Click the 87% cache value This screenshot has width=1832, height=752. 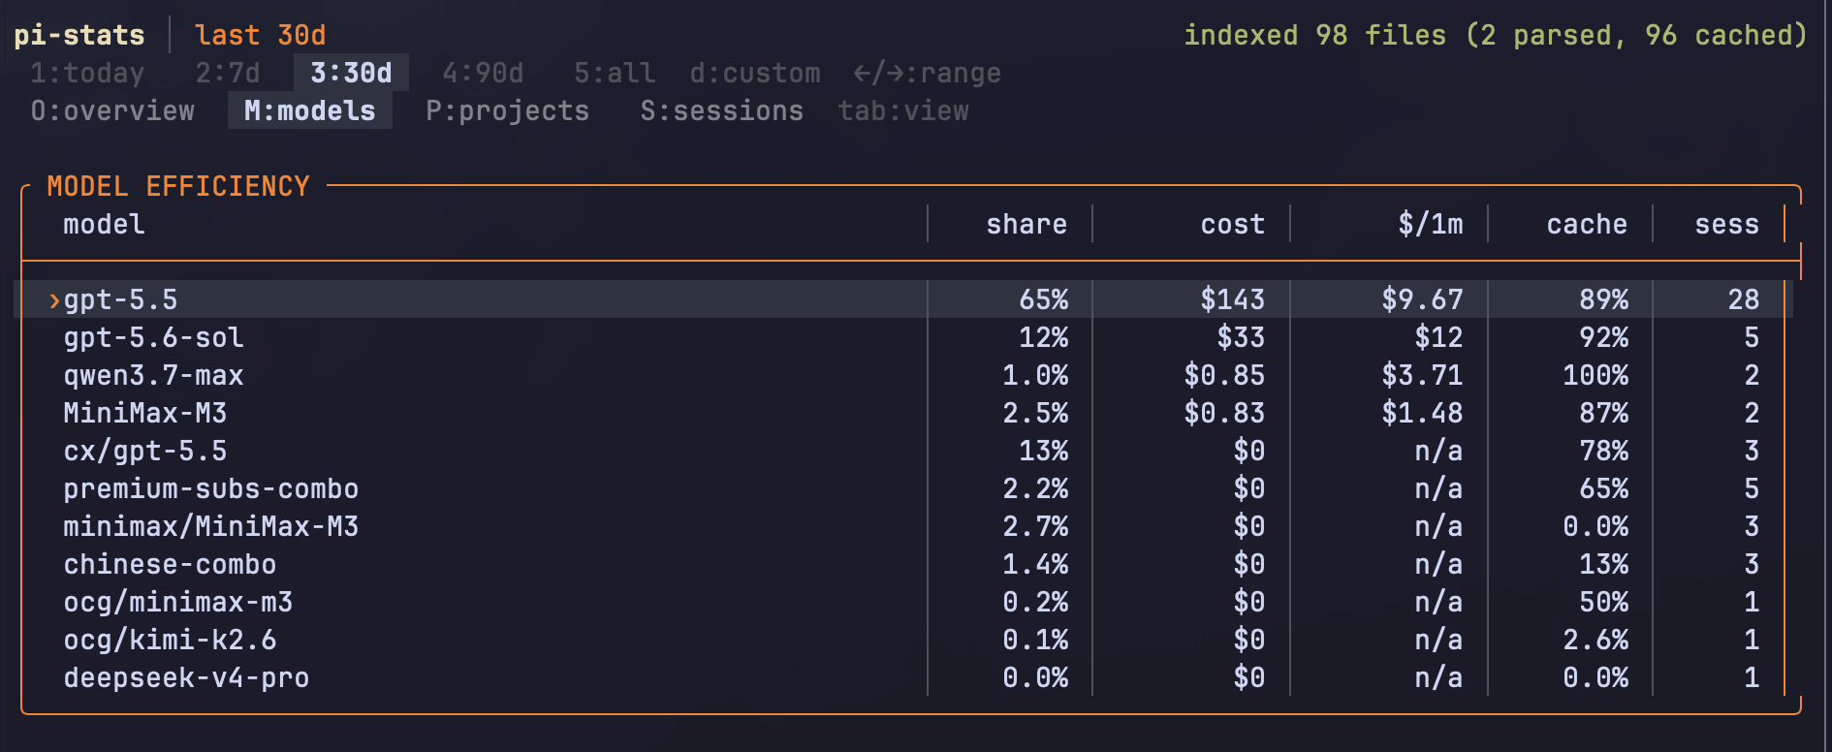1603,413
